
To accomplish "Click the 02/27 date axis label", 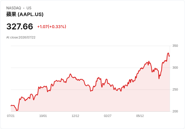I will [x=108, y=116].
